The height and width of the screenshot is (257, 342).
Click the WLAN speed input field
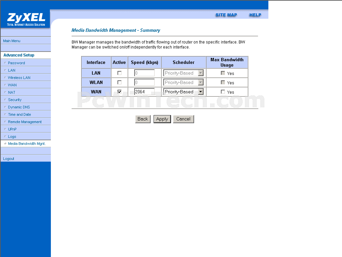click(x=144, y=82)
